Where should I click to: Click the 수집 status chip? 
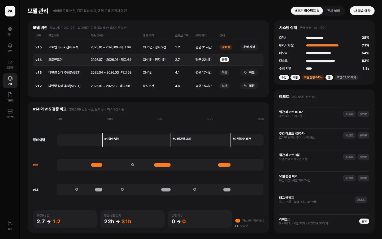click(x=284, y=77)
